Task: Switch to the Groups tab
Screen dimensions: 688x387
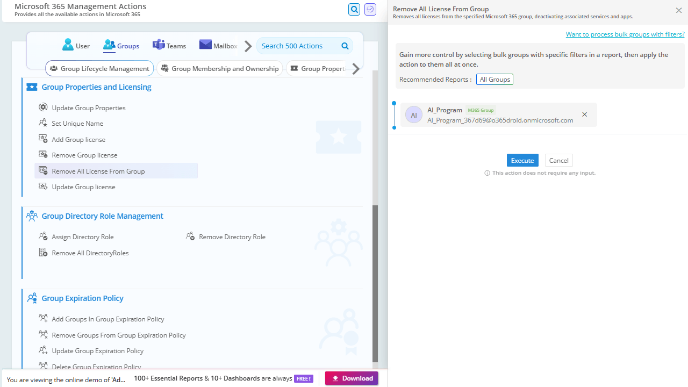Action: click(121, 46)
